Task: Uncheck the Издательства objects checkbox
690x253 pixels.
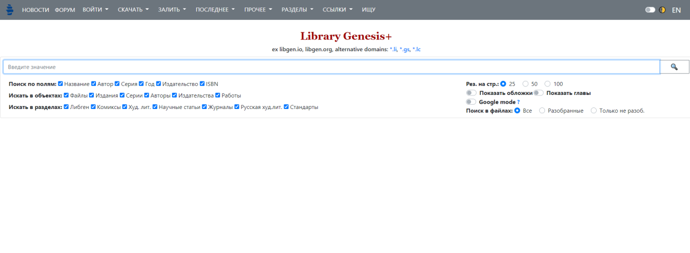Action: (x=175, y=95)
